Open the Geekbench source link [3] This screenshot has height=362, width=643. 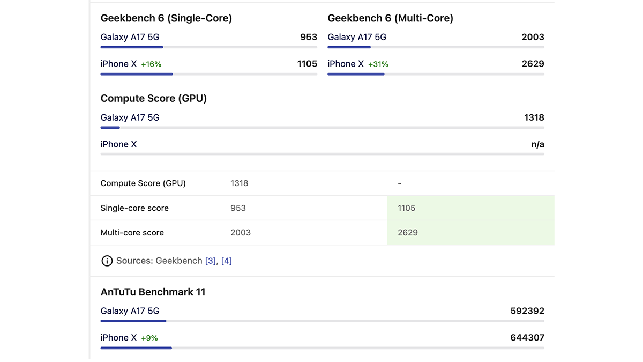209,261
